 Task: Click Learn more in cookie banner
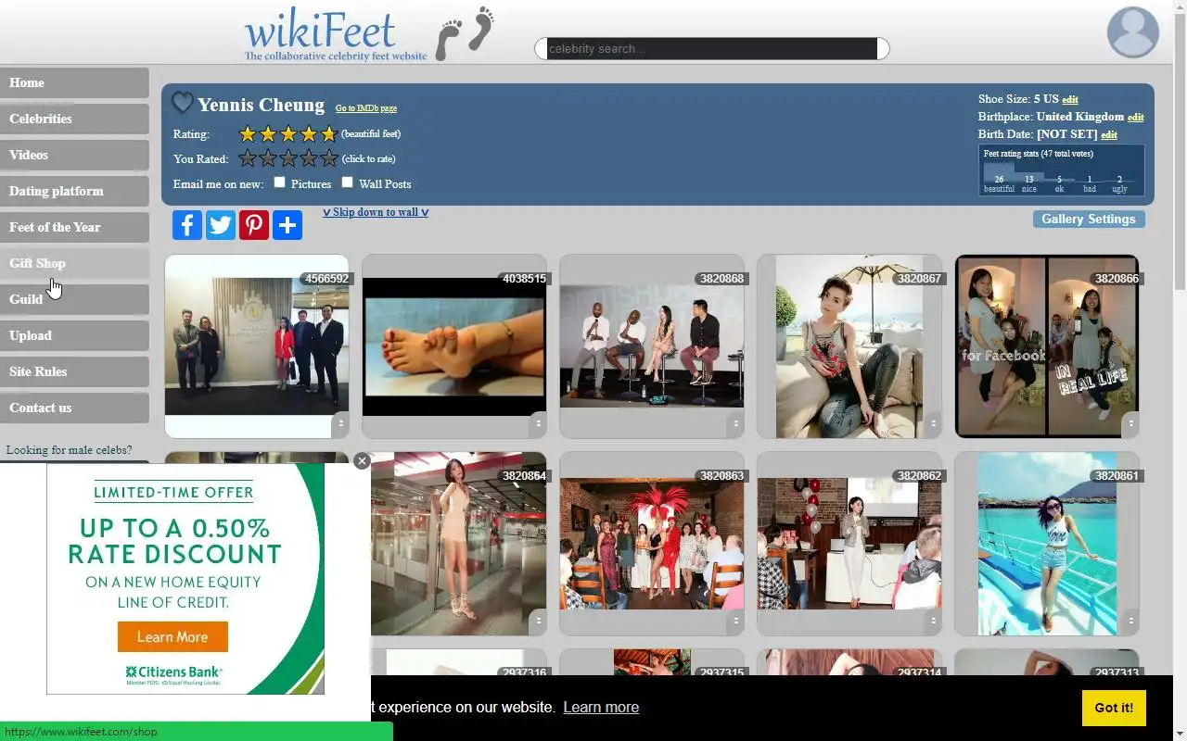(601, 708)
